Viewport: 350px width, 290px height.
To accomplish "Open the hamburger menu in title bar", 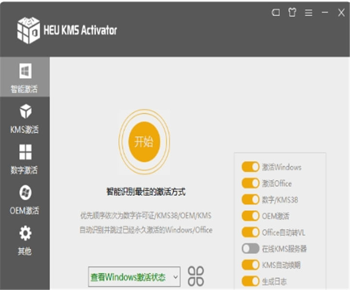I will point(309,13).
